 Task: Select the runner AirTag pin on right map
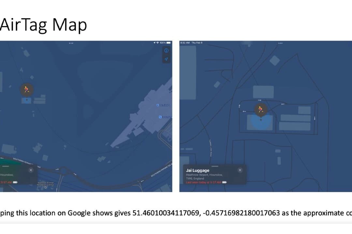tap(260, 110)
